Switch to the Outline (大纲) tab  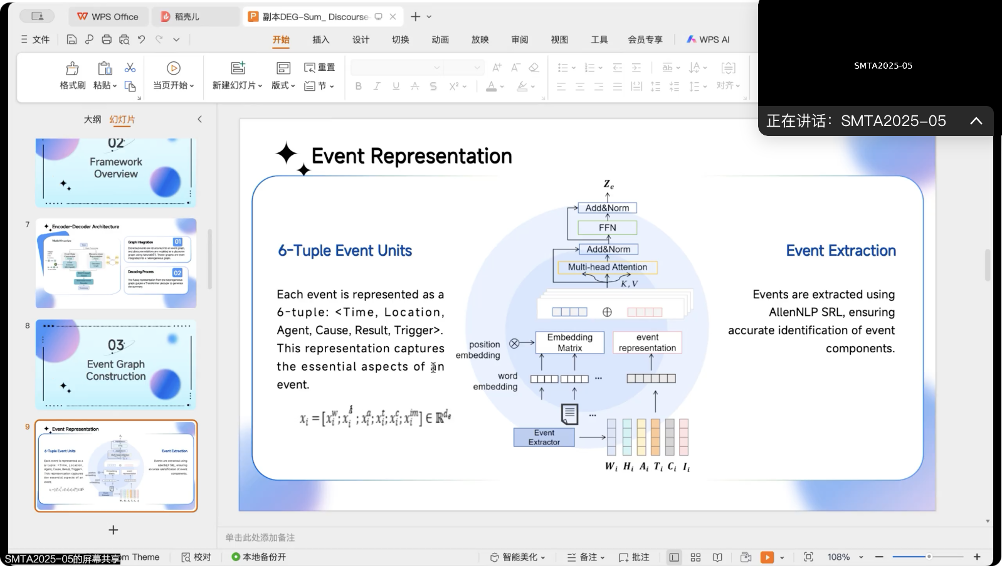(92, 119)
